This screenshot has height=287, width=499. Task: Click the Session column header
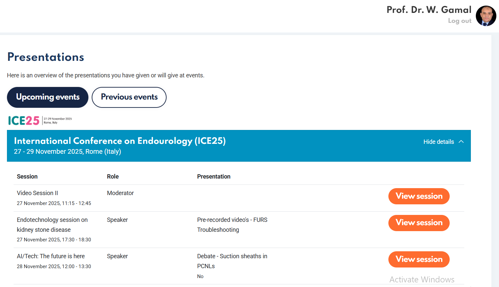pyautogui.click(x=27, y=177)
